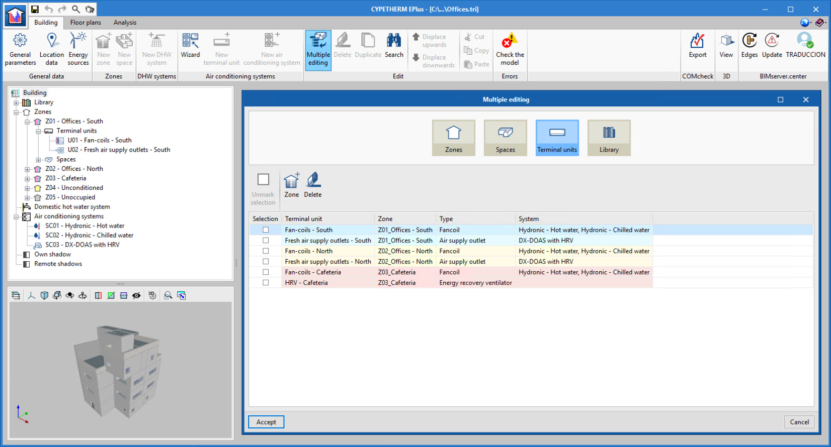Sort by the Zone column header
The width and height of the screenshot is (831, 447).
coord(405,218)
